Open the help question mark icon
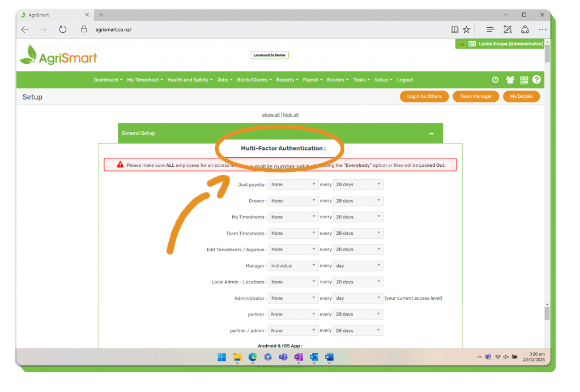This screenshot has width=580, height=392. pyautogui.click(x=536, y=80)
